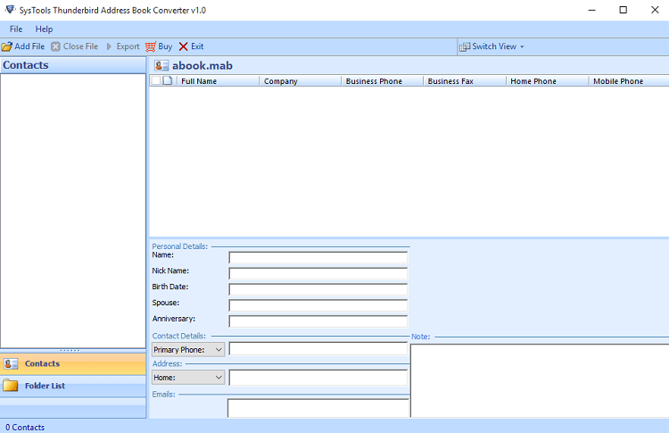Click the Anniversary input field

pyautogui.click(x=318, y=321)
